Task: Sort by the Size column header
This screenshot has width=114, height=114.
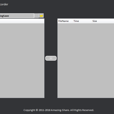Action: click(x=103, y=21)
